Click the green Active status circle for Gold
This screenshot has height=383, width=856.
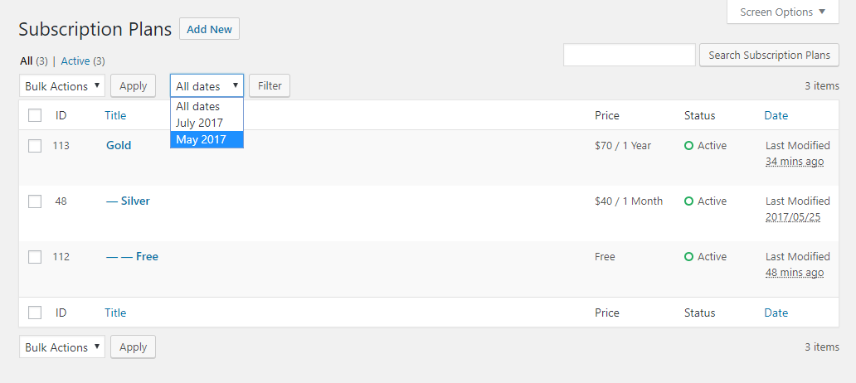[x=688, y=146]
